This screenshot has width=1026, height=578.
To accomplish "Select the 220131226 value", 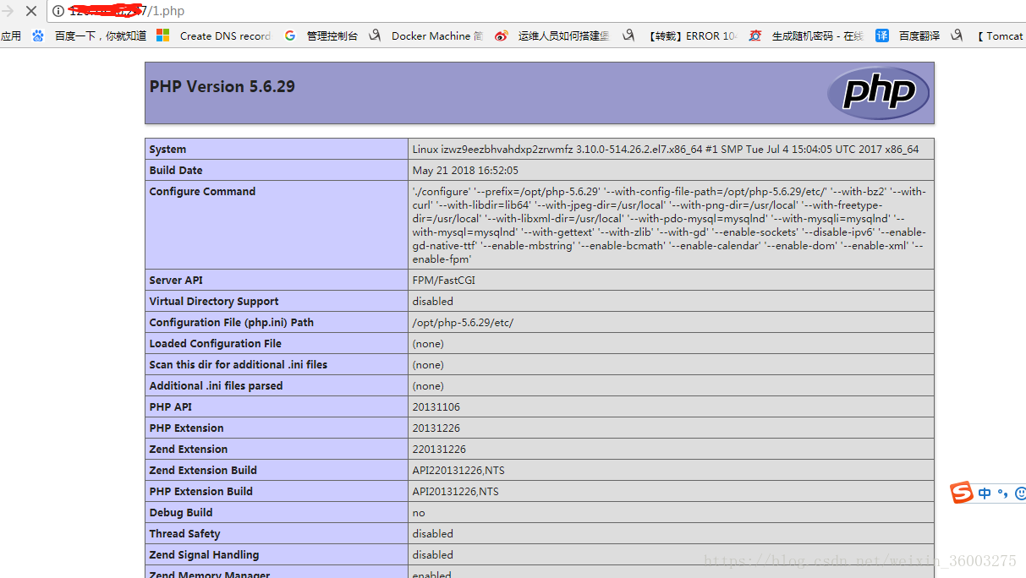I will coord(439,450).
